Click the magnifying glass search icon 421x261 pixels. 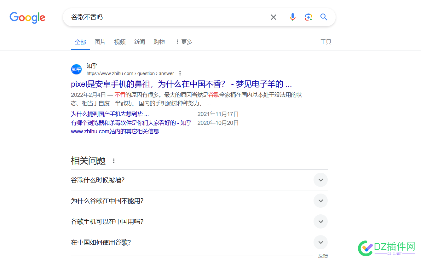[324, 17]
